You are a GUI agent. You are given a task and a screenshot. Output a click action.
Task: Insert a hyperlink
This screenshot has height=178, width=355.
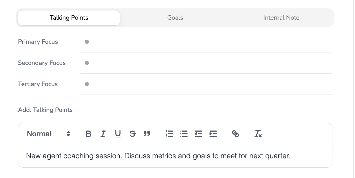click(x=235, y=134)
